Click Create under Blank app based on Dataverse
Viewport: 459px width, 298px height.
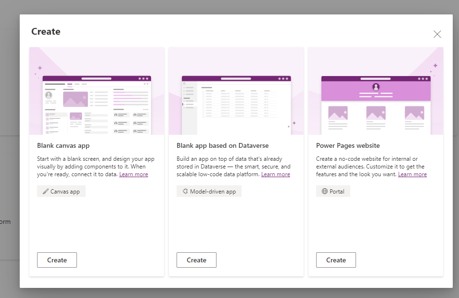tap(196, 260)
